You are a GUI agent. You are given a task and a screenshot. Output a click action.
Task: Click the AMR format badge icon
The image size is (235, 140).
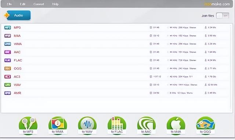(x=7, y=93)
